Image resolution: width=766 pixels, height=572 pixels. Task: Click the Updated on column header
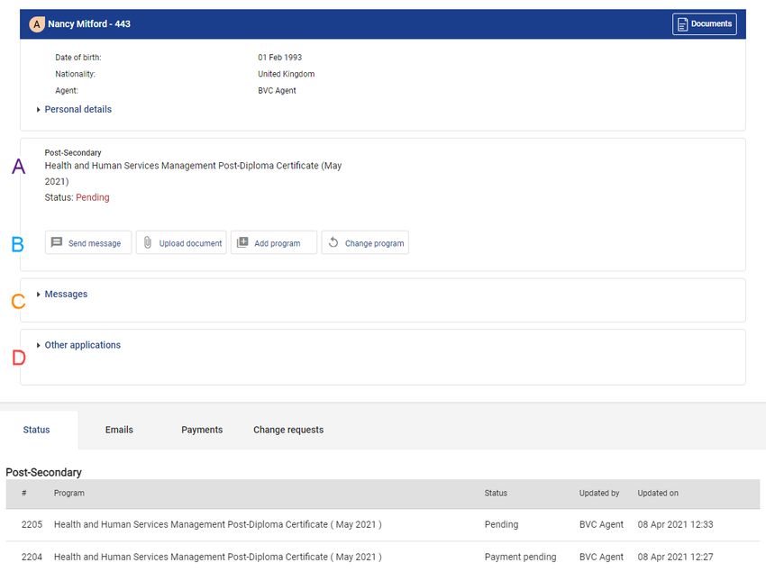[x=658, y=494]
